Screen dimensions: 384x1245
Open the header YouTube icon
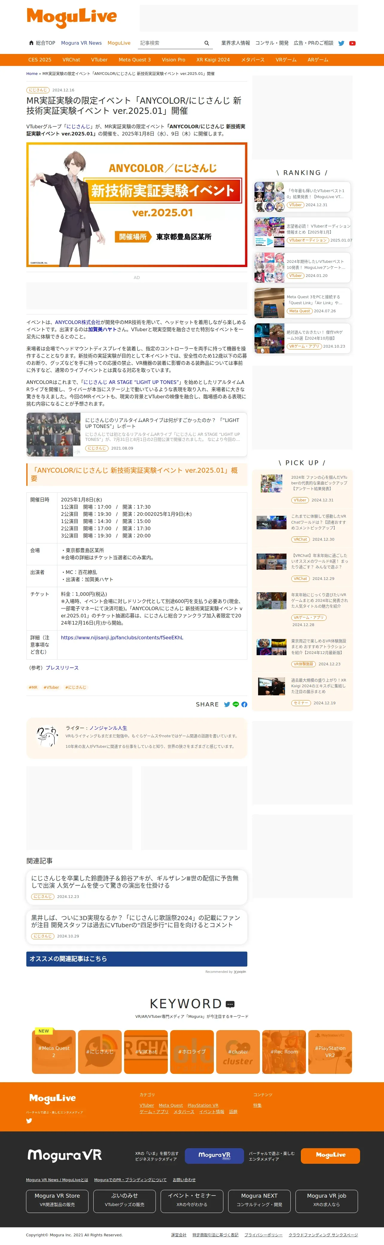[353, 43]
